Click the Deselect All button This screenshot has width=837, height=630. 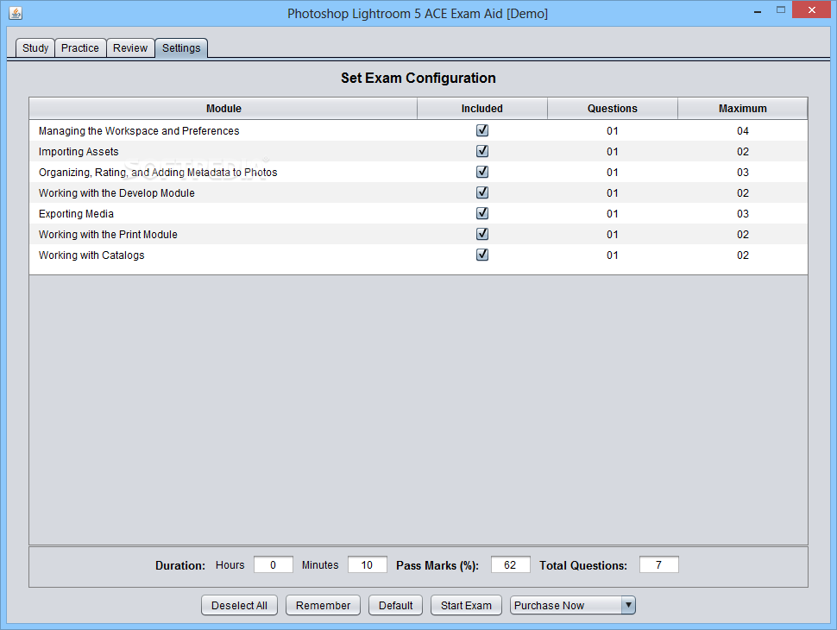tap(239, 606)
